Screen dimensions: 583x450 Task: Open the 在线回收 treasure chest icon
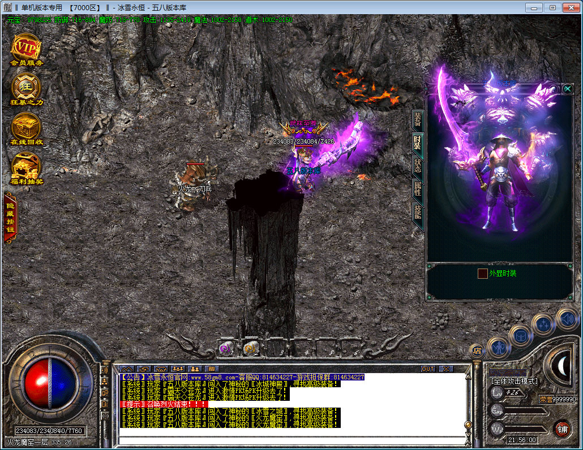(x=27, y=129)
